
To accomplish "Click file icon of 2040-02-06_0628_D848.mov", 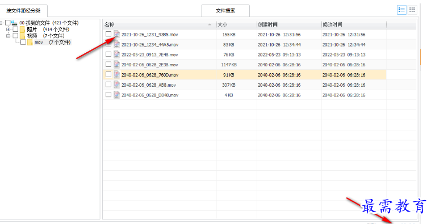I will (117, 95).
